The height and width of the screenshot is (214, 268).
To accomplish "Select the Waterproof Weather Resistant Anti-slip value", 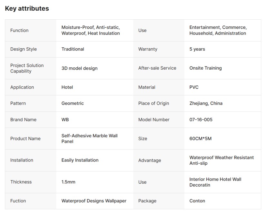I will (222, 160).
